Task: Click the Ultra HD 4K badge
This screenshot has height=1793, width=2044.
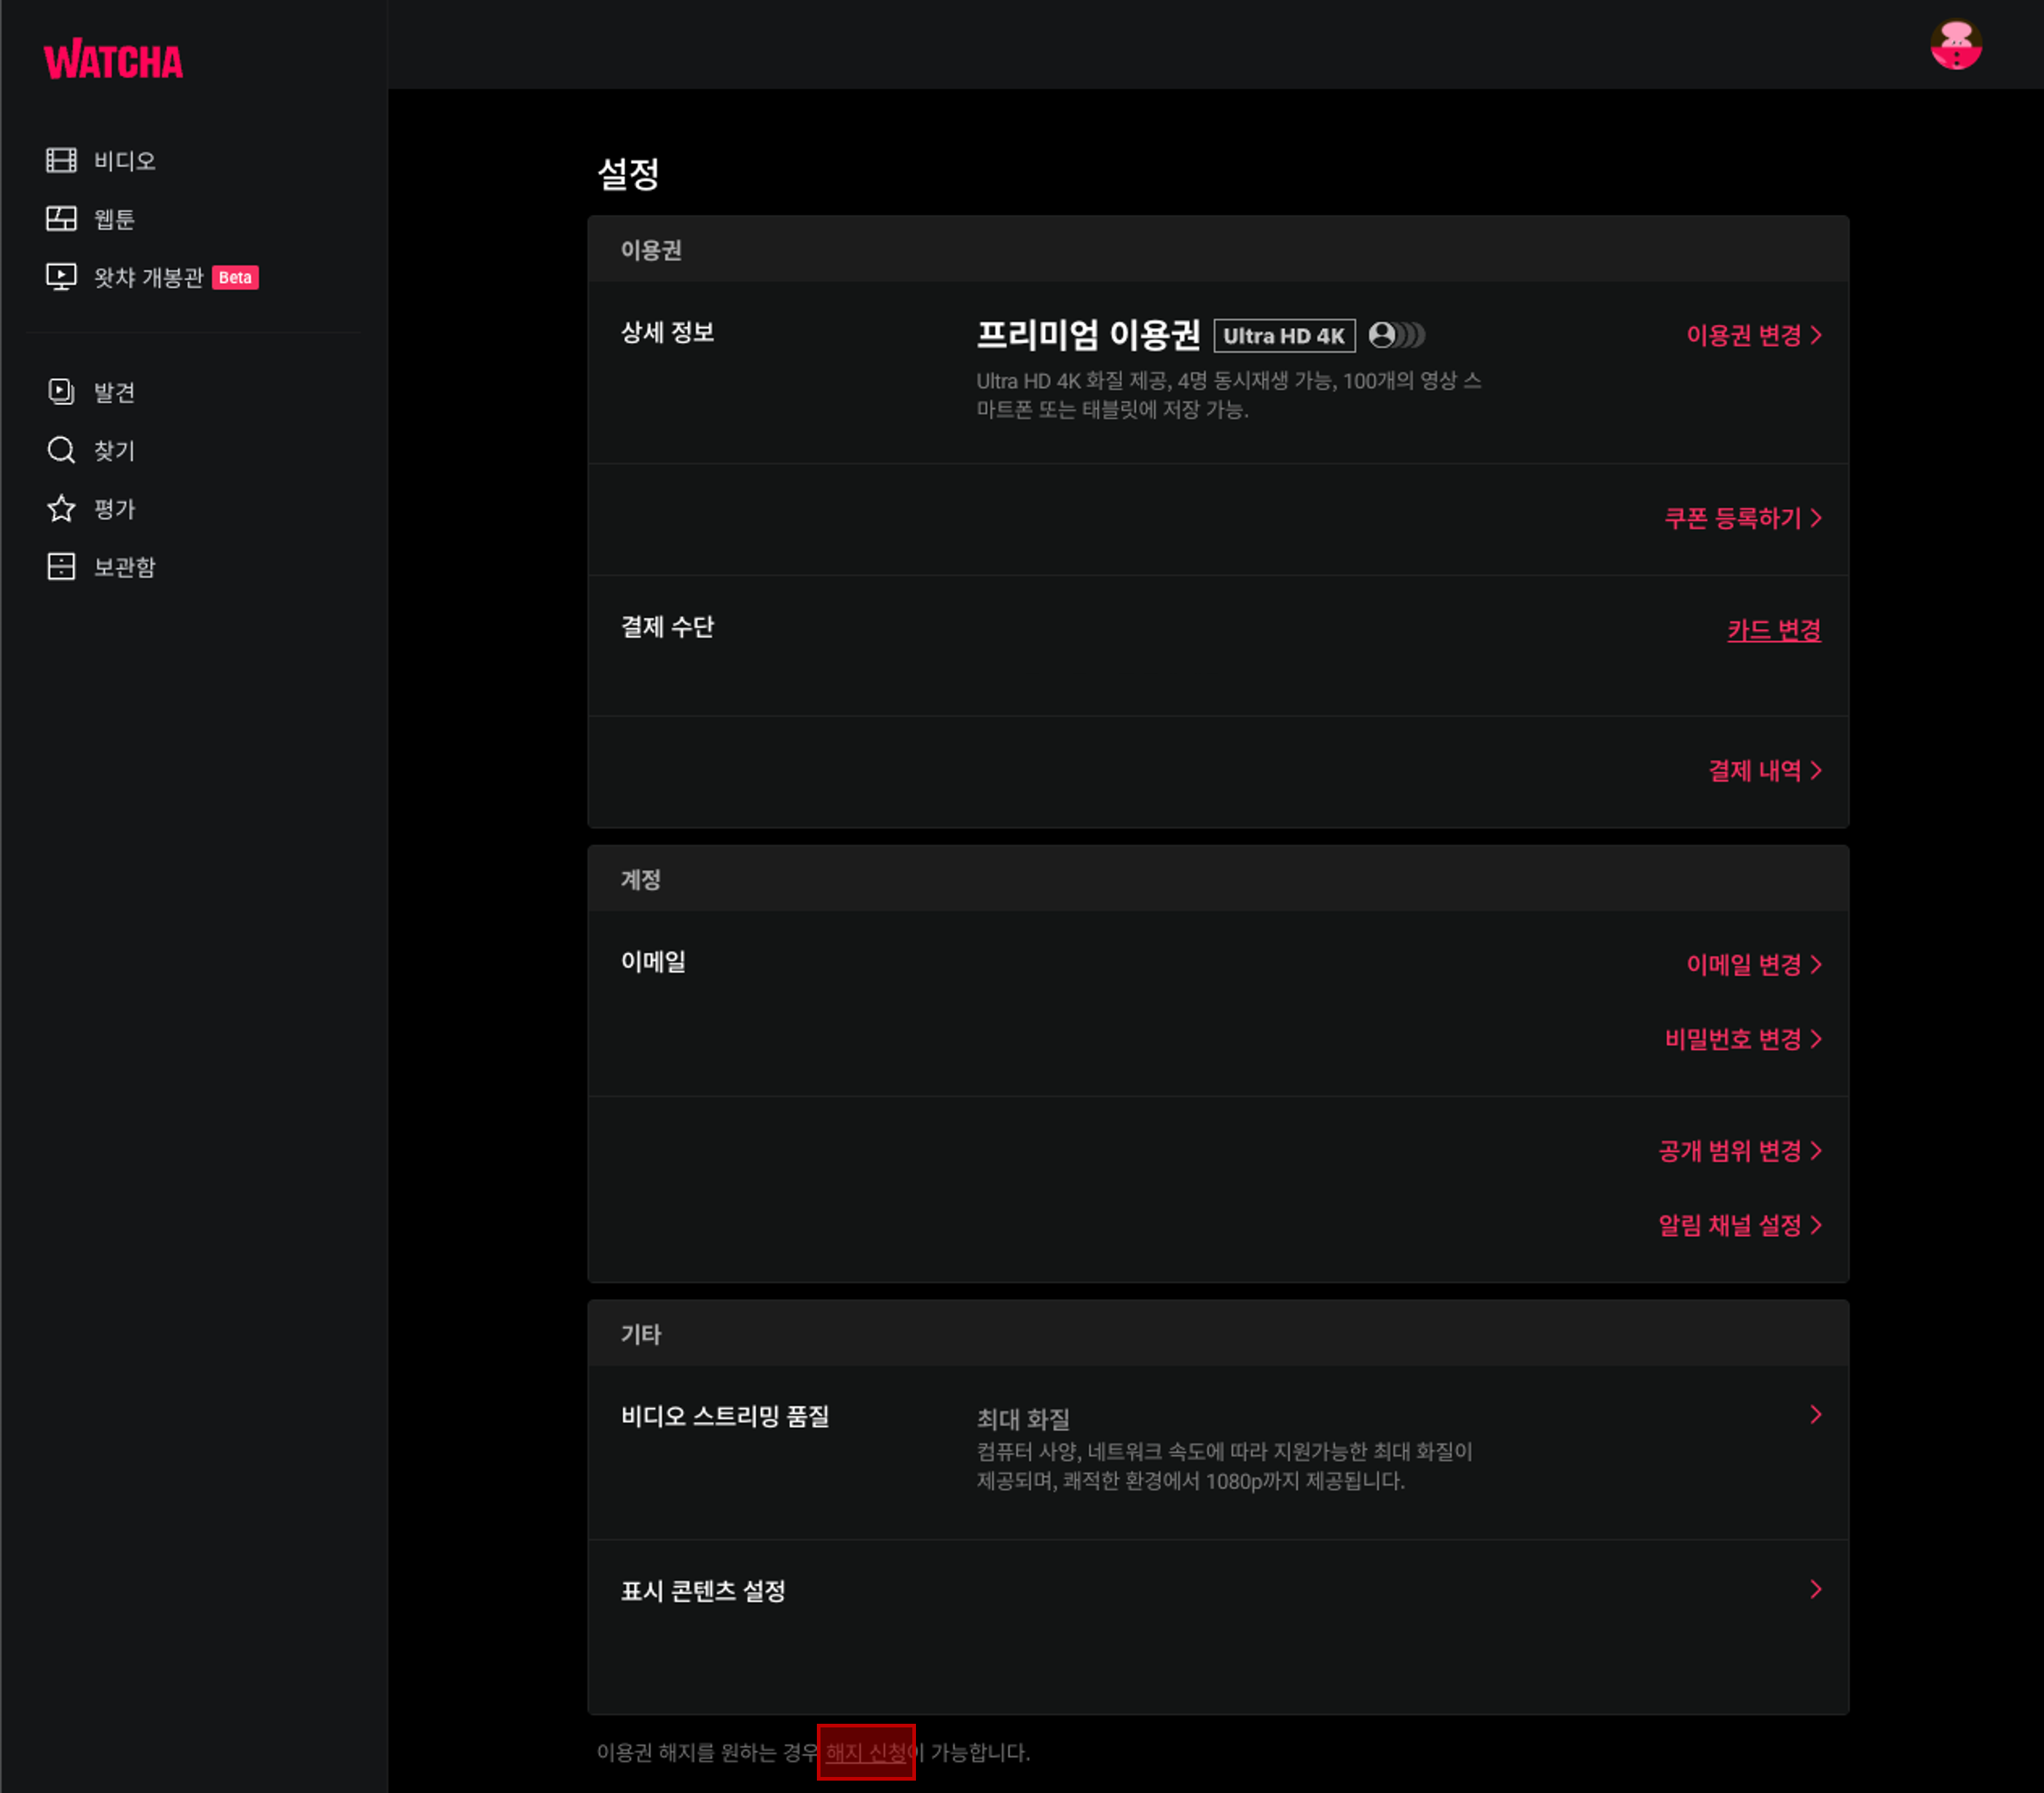Action: coord(1284,336)
